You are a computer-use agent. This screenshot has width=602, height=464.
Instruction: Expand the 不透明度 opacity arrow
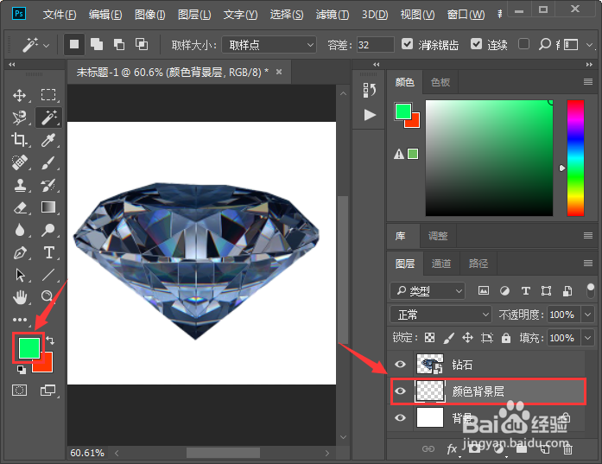click(588, 315)
